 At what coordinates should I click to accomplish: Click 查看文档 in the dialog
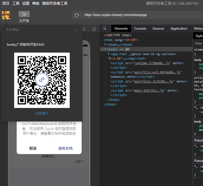(65, 148)
